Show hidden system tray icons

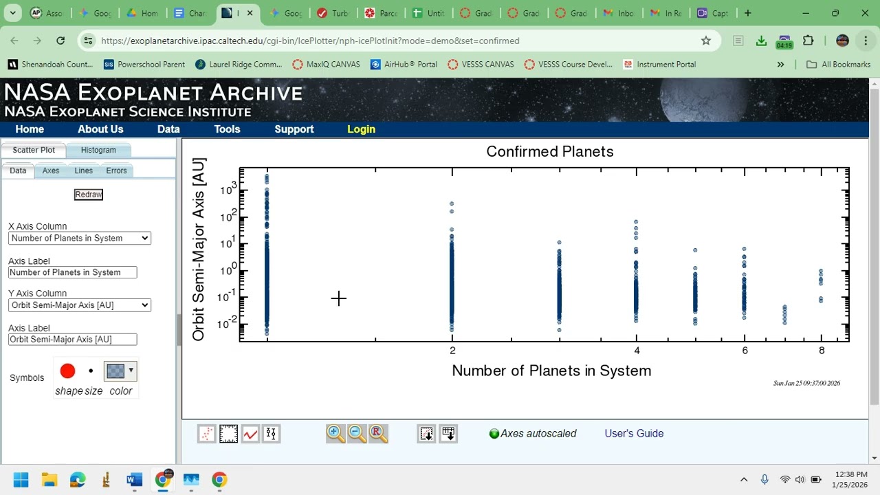743,479
